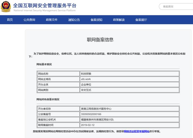Viewport: 193px width, 138px height.
Task: Select the 备案地公安机关 label cell
Action: 58,120
